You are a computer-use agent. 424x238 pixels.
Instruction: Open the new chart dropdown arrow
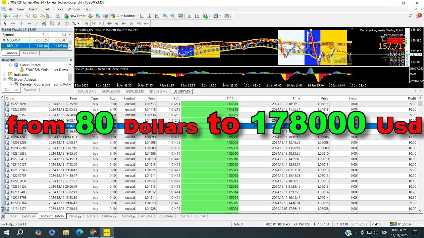pos(9,16)
